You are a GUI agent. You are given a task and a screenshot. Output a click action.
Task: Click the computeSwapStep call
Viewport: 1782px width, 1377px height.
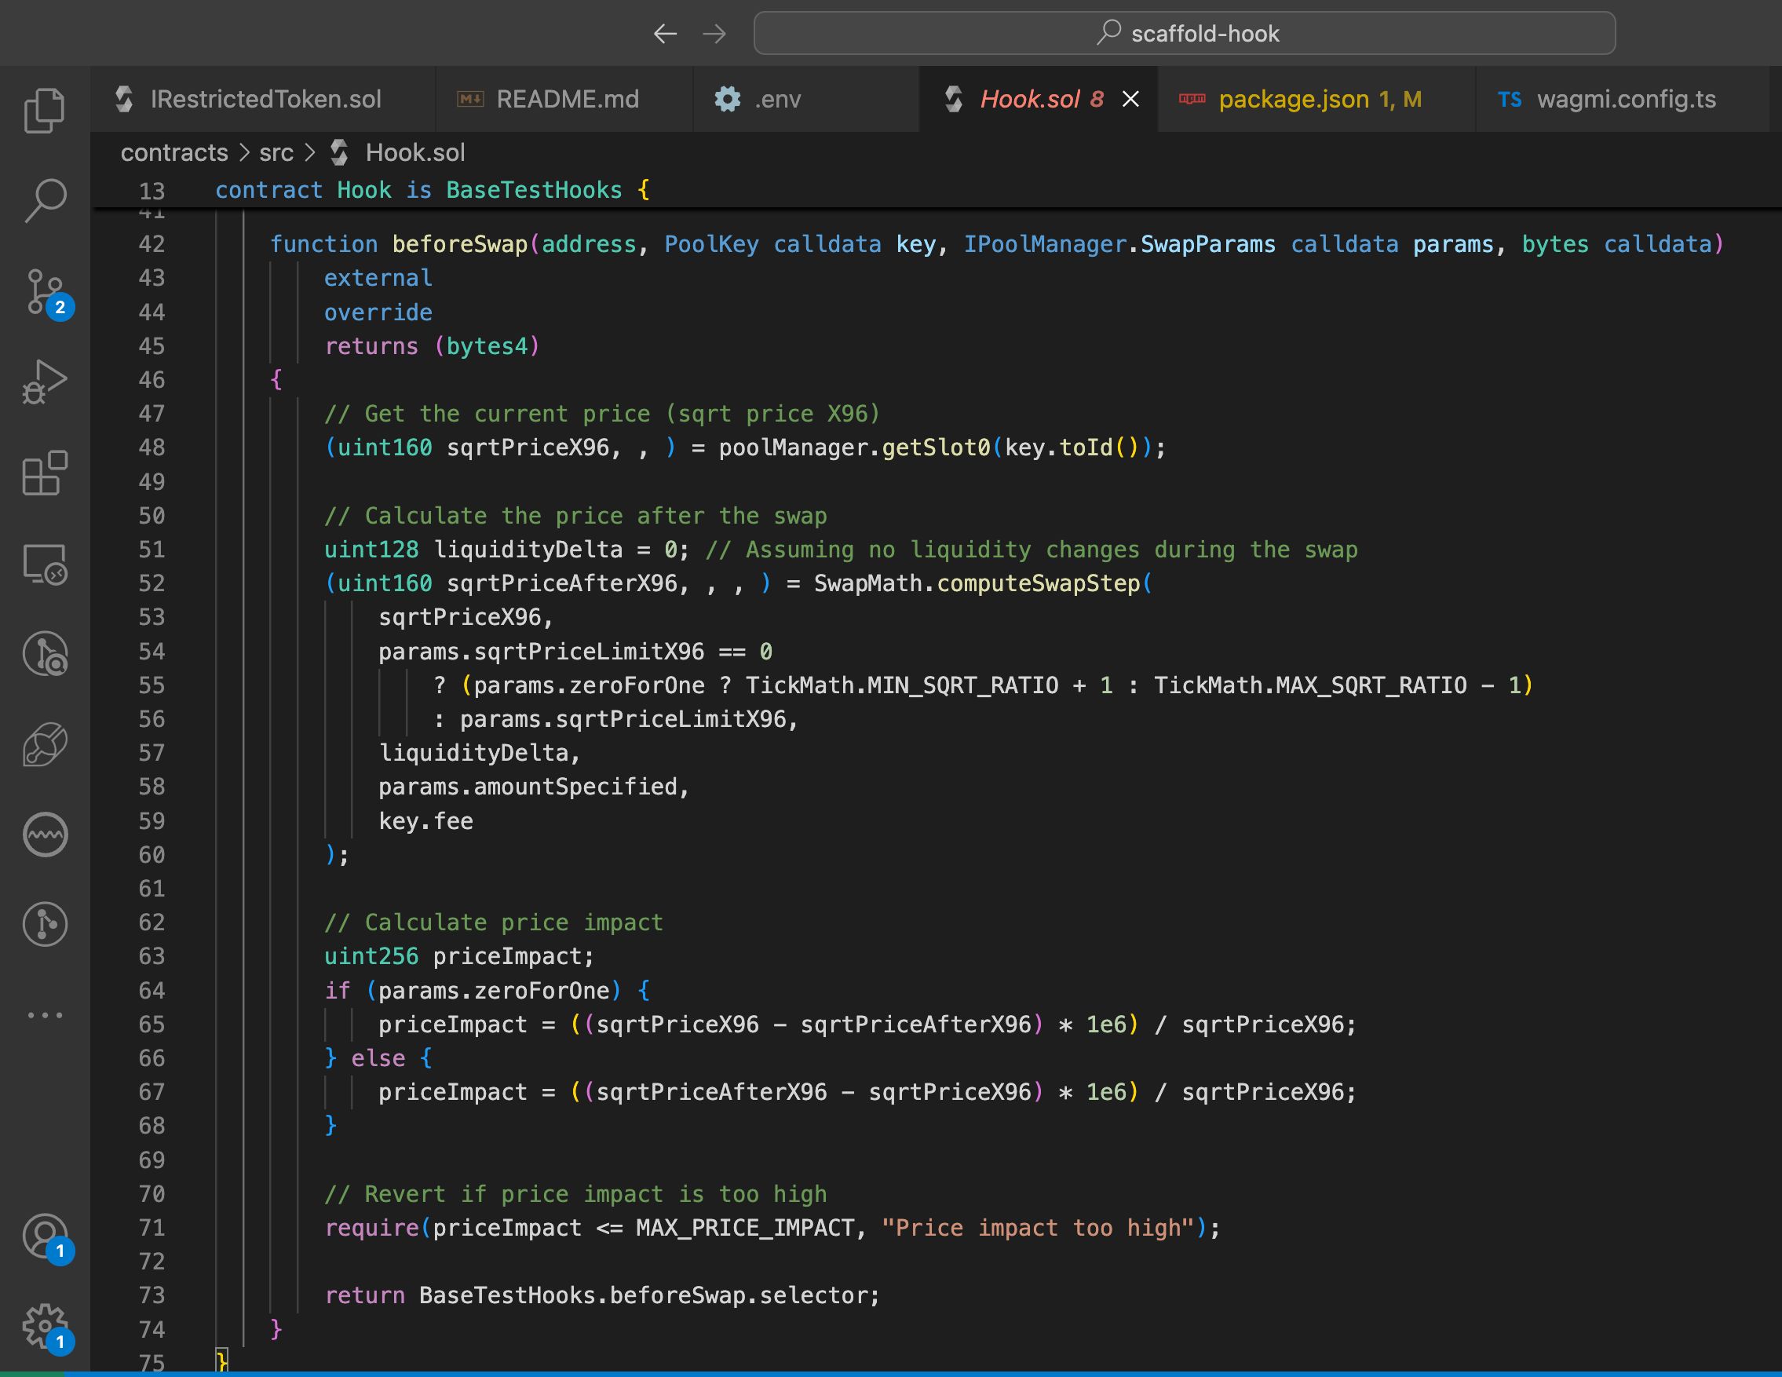pyautogui.click(x=1038, y=583)
